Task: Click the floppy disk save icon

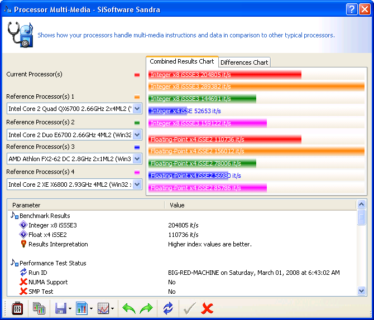Action: click(x=61, y=308)
